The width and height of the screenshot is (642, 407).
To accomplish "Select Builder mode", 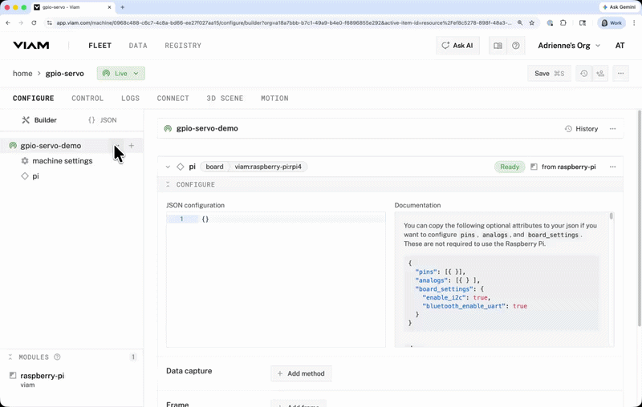I will (x=39, y=120).
